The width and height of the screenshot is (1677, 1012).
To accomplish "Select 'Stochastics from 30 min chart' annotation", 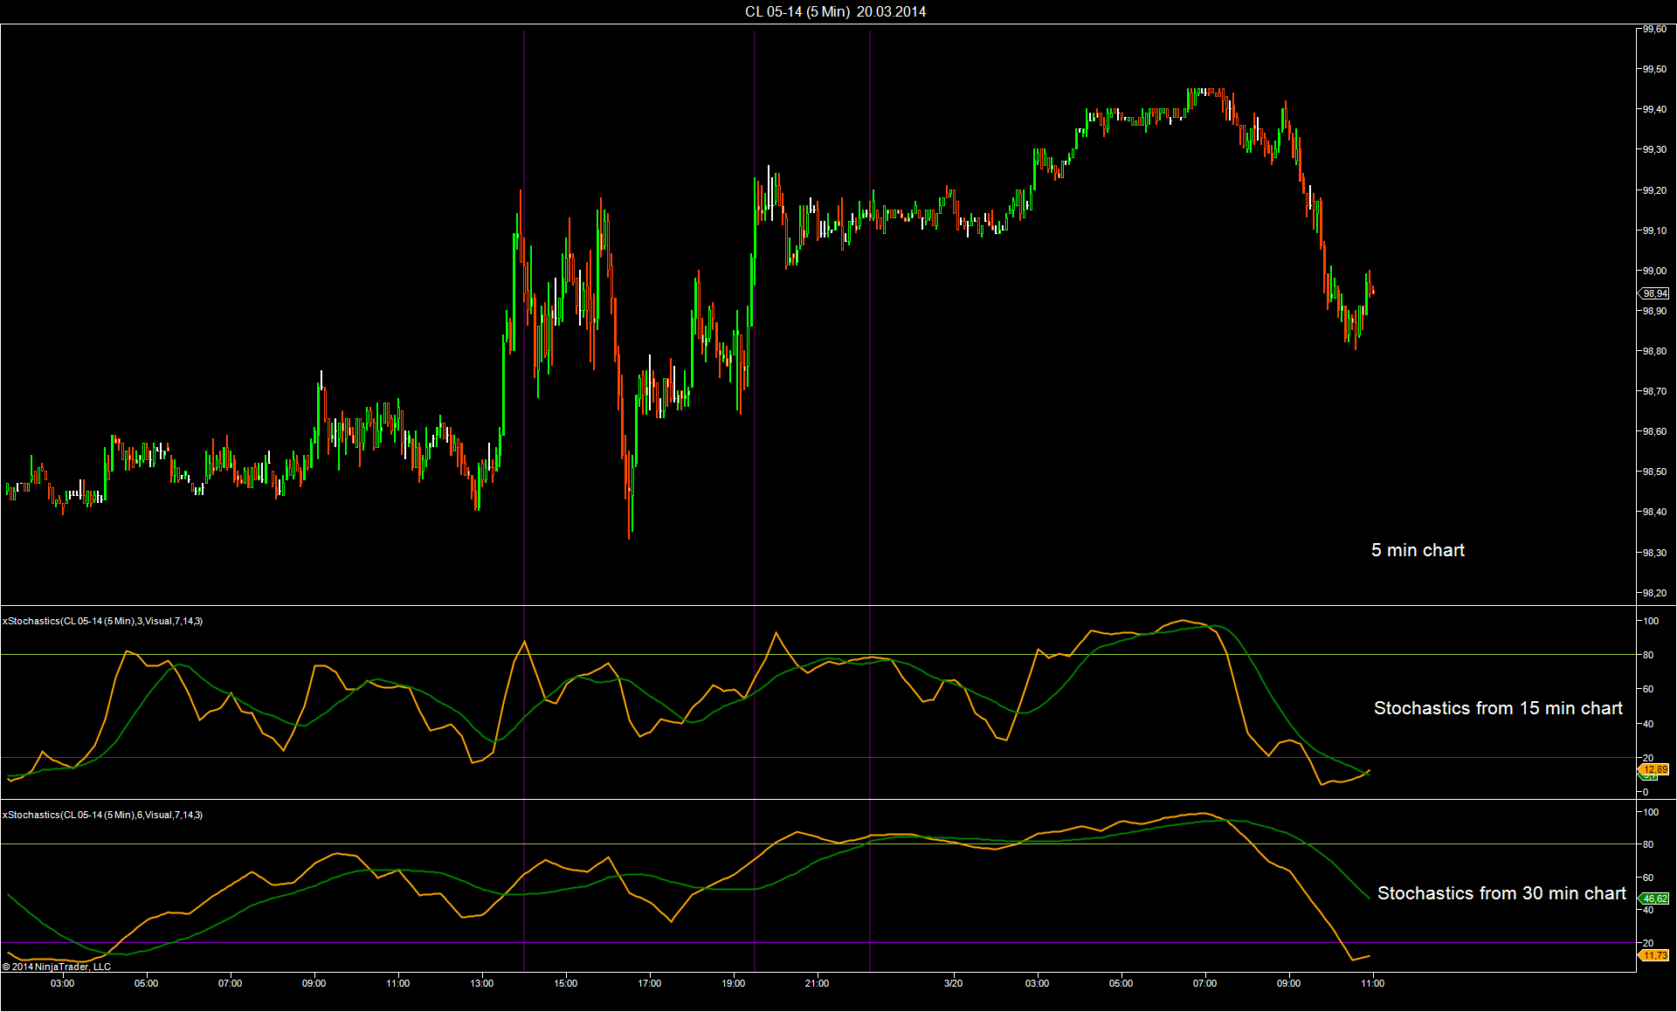I will coord(1501,893).
